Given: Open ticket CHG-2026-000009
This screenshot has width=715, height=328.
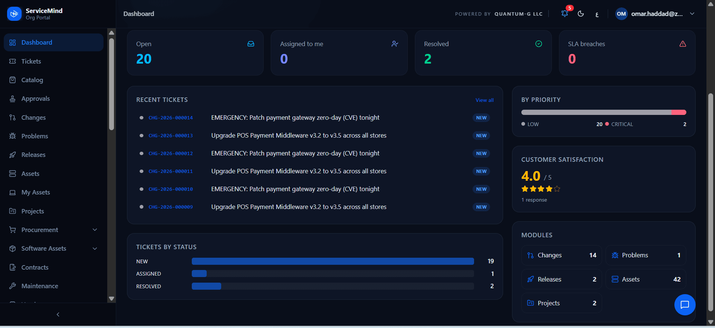Looking at the screenshot, I should click(x=171, y=207).
